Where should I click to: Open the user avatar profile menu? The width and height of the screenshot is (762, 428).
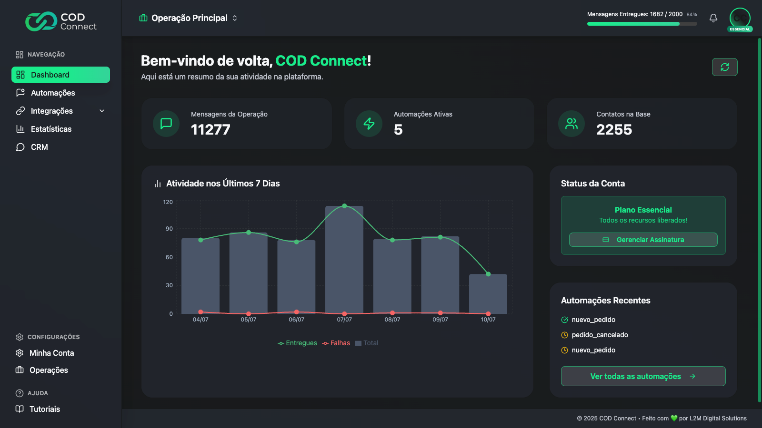(740, 18)
